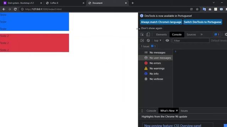Image resolution: width=227 pixels, height=127 pixels.
Task: Clear the console output
Action: 148,41
